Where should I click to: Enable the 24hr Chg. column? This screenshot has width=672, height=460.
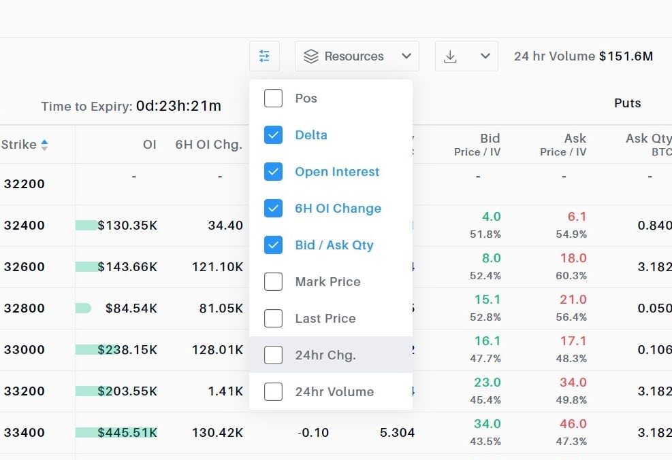coord(273,355)
